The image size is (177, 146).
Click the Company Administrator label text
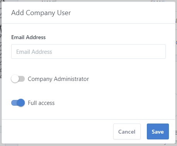pyautogui.click(x=58, y=79)
